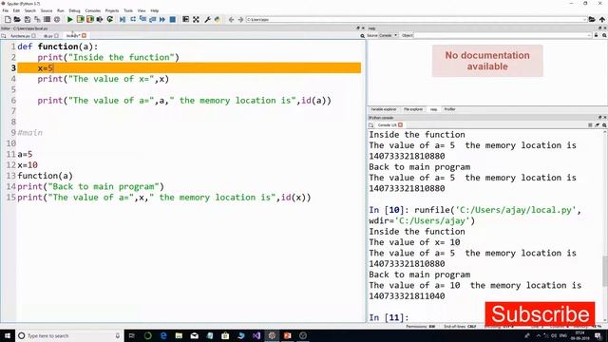Open the Tools menu
The image size is (608, 342).
click(128, 10)
